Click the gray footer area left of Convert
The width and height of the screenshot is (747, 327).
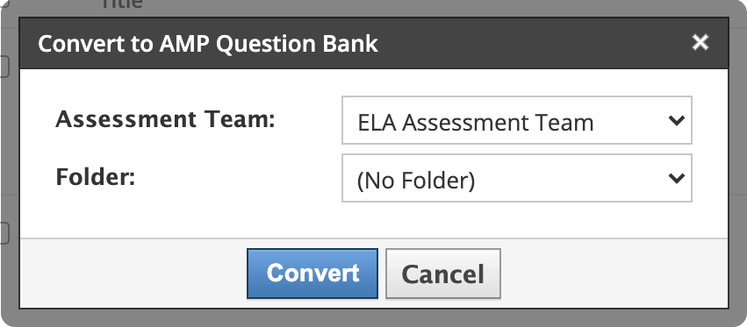[133, 274]
